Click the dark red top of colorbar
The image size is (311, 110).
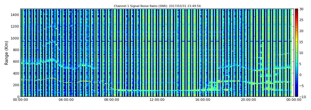(296, 10)
